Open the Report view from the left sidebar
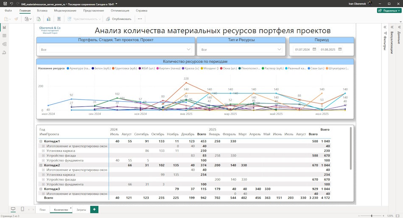 click(x=4, y=28)
